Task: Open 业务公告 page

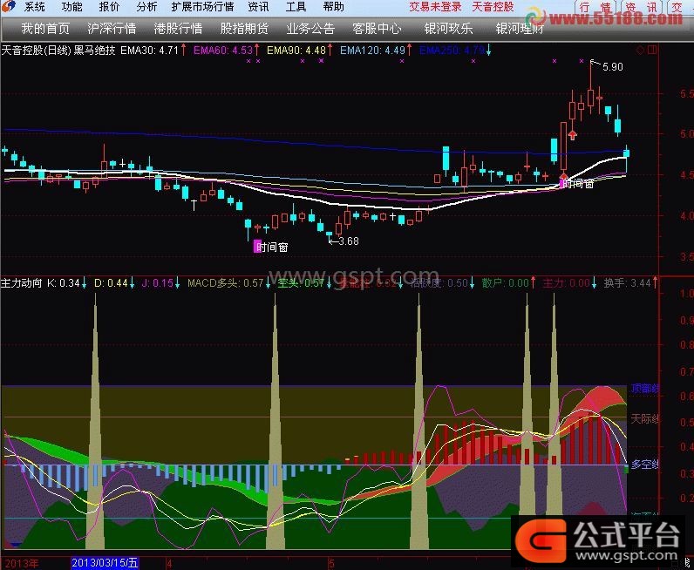Action: pyautogui.click(x=310, y=30)
